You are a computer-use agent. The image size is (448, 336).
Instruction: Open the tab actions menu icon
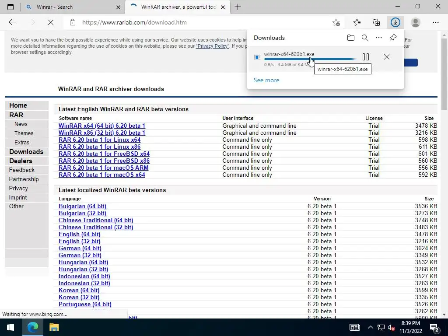coord(10,7)
